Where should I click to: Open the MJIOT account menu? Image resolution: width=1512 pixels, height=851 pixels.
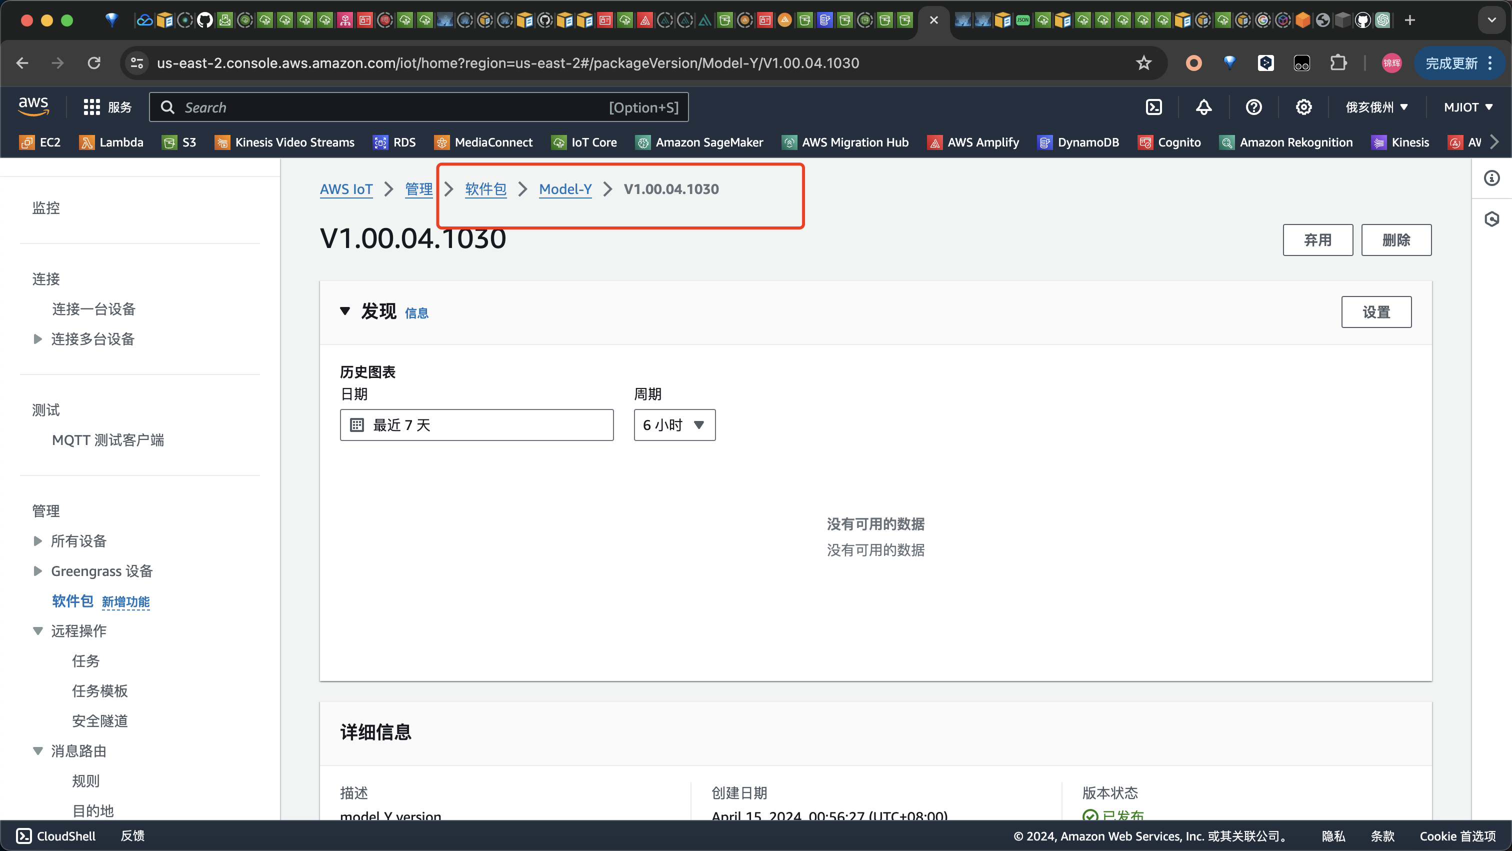click(x=1468, y=107)
